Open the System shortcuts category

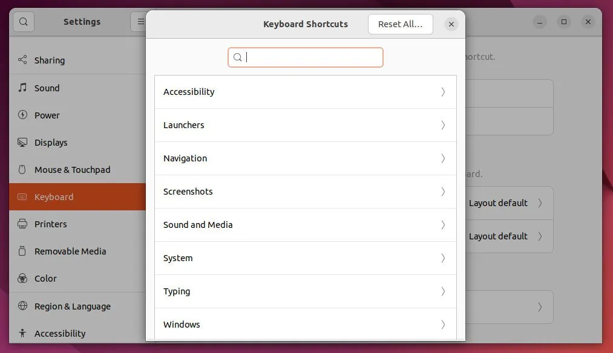click(305, 258)
